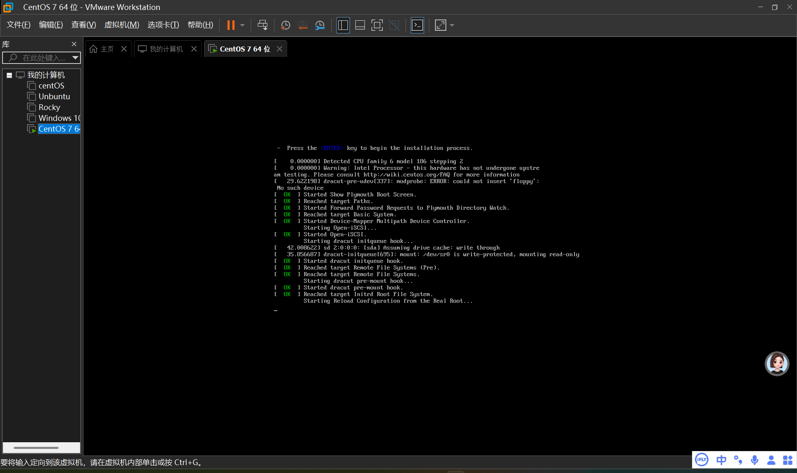The image size is (797, 473).
Task: Send Ctrl+Alt+Del to the virtual machine
Action: (x=262, y=25)
